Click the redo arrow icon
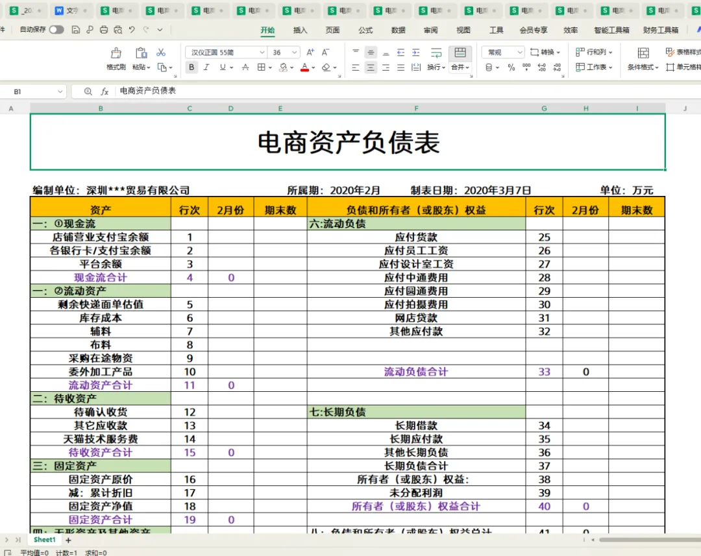701x556 pixels. (x=146, y=30)
